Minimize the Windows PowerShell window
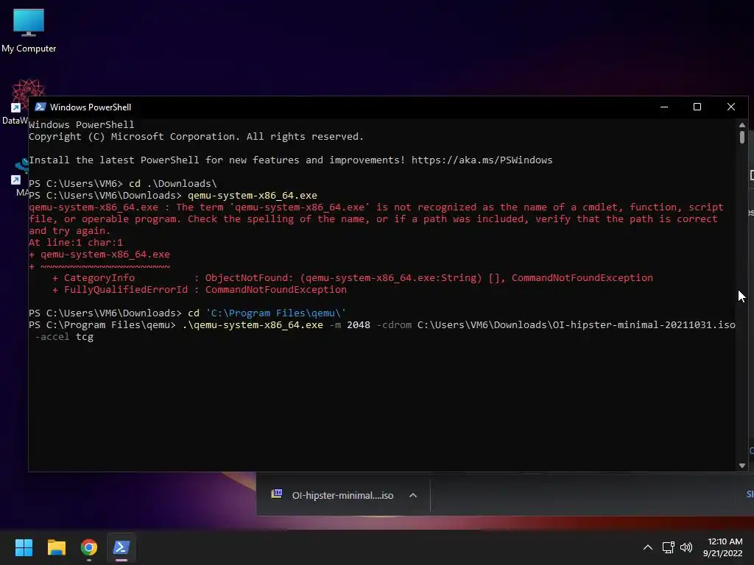Viewport: 754px width, 565px height. click(664, 107)
